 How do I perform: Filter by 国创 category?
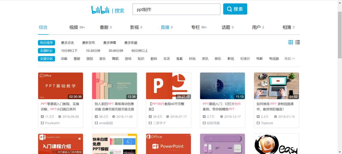coord(90,59)
